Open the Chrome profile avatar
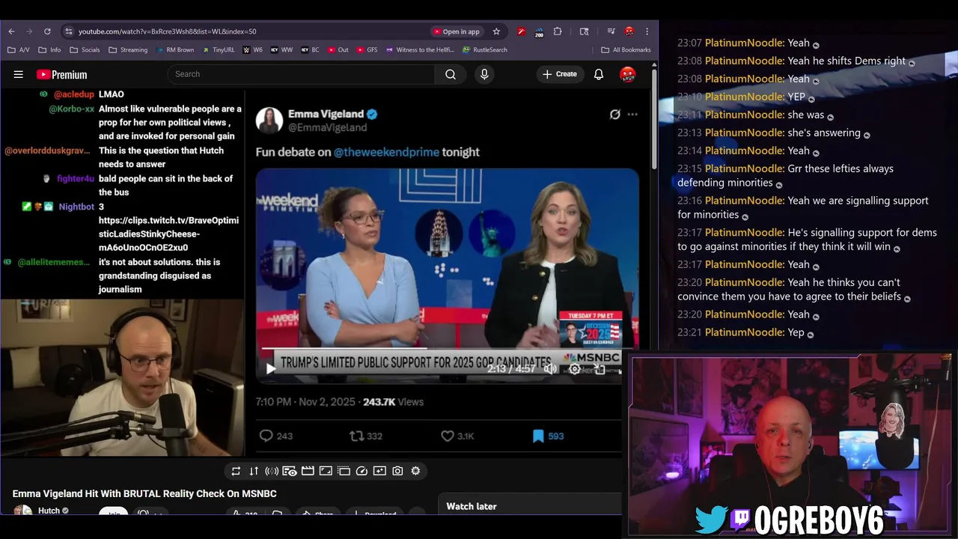The image size is (958, 539). coord(629,31)
